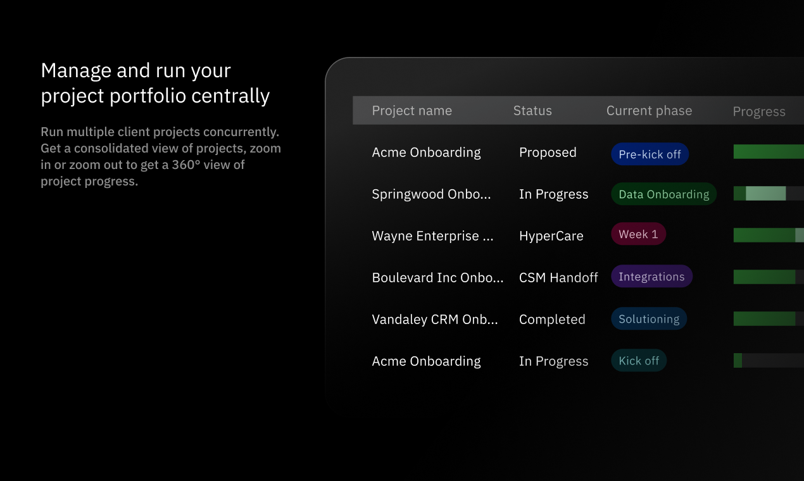Click the Kick off phase badge
Image resolution: width=804 pixels, height=481 pixels.
639,361
